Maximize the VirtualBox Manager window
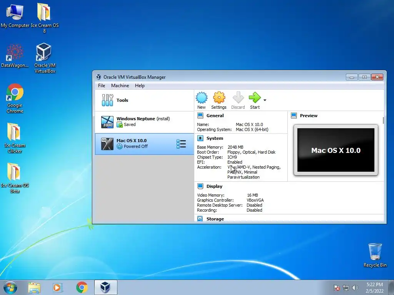Image resolution: width=394 pixels, height=295 pixels. [x=364, y=77]
